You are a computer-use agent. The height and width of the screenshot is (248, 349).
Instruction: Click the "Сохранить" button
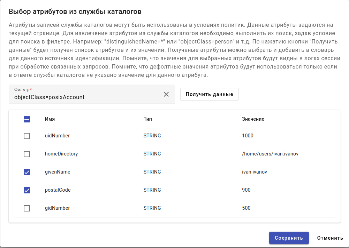tap(289, 238)
